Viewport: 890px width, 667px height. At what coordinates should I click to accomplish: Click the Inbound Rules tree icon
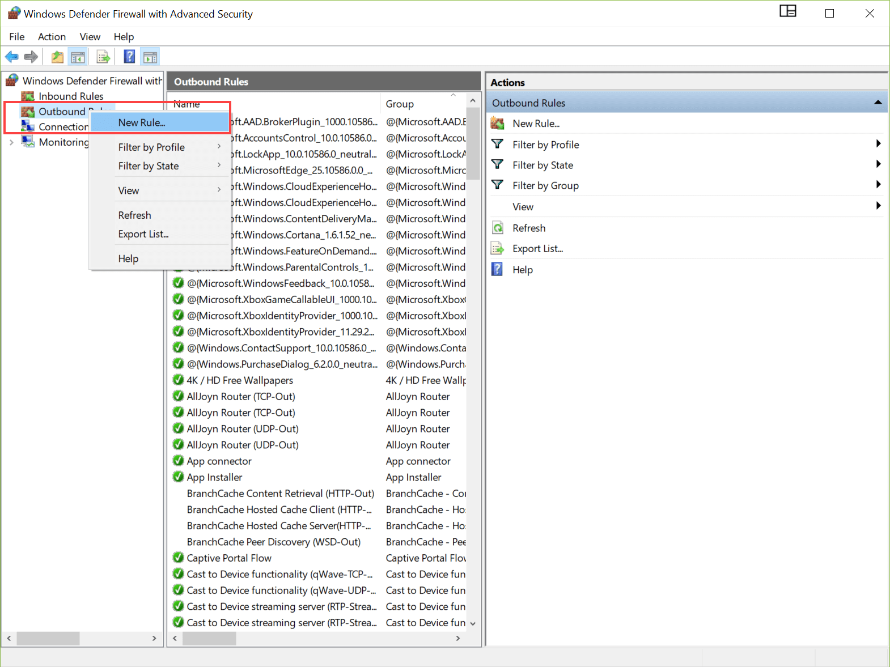[x=28, y=96]
